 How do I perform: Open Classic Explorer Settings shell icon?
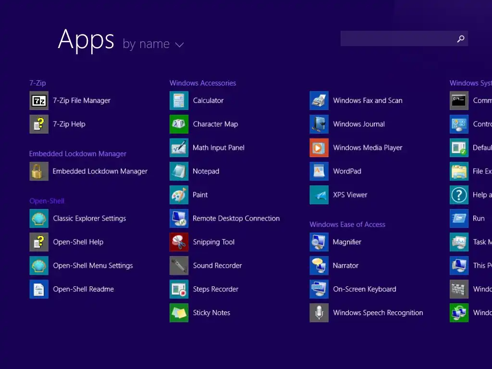39,219
